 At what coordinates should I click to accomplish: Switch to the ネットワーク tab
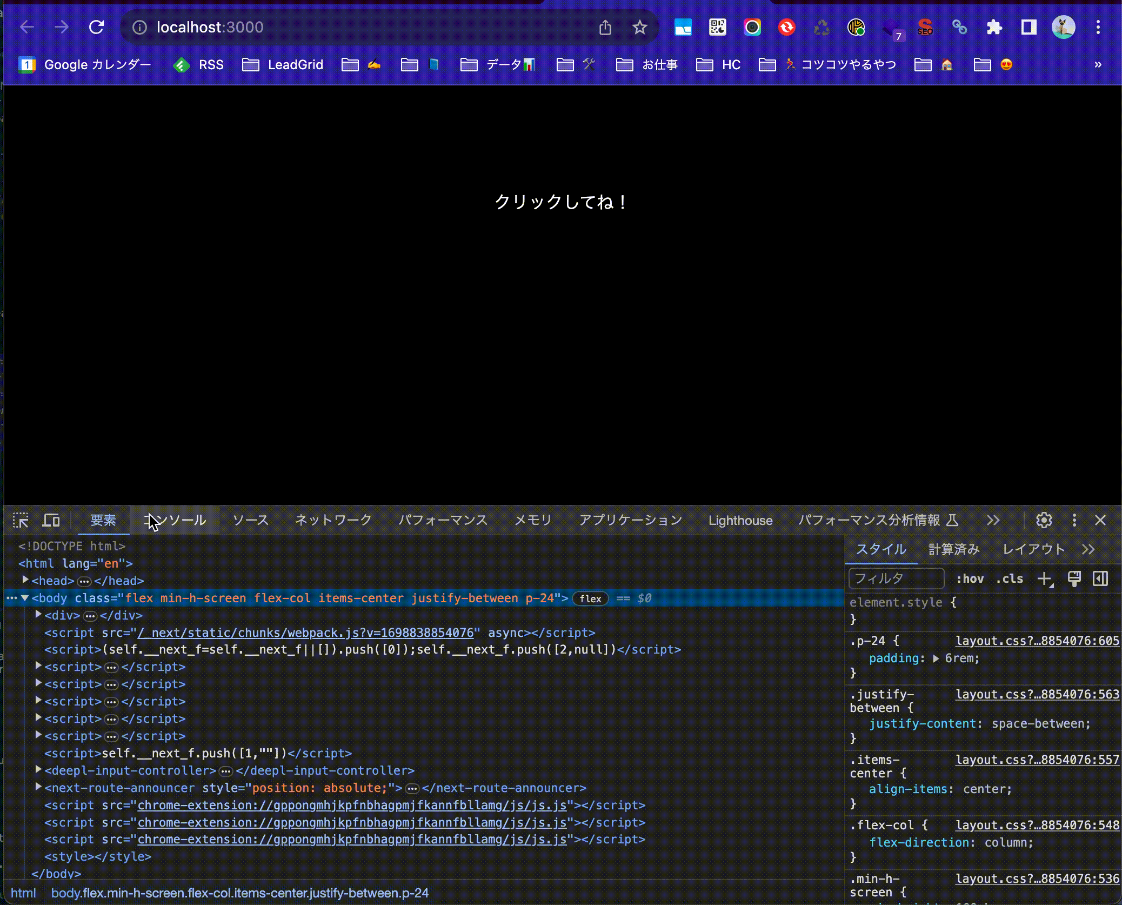(x=333, y=520)
